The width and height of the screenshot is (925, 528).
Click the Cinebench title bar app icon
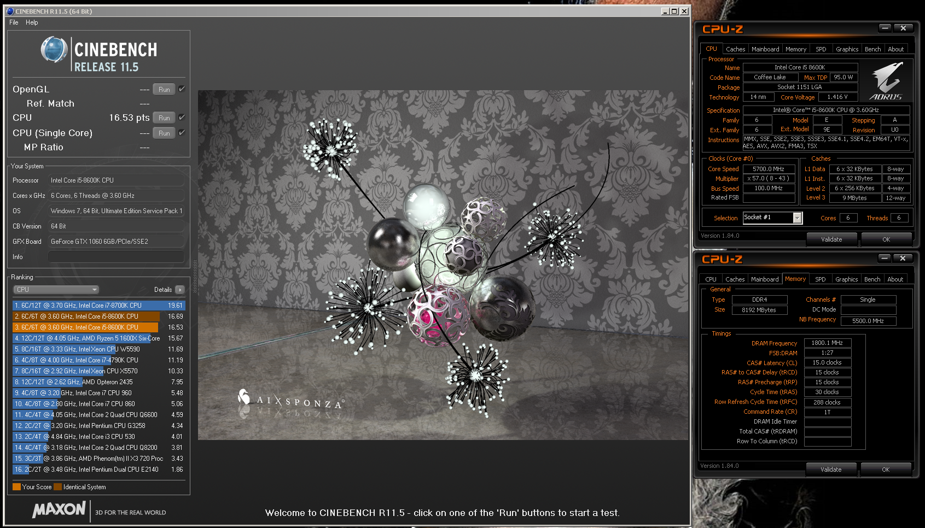pyautogui.click(x=10, y=11)
